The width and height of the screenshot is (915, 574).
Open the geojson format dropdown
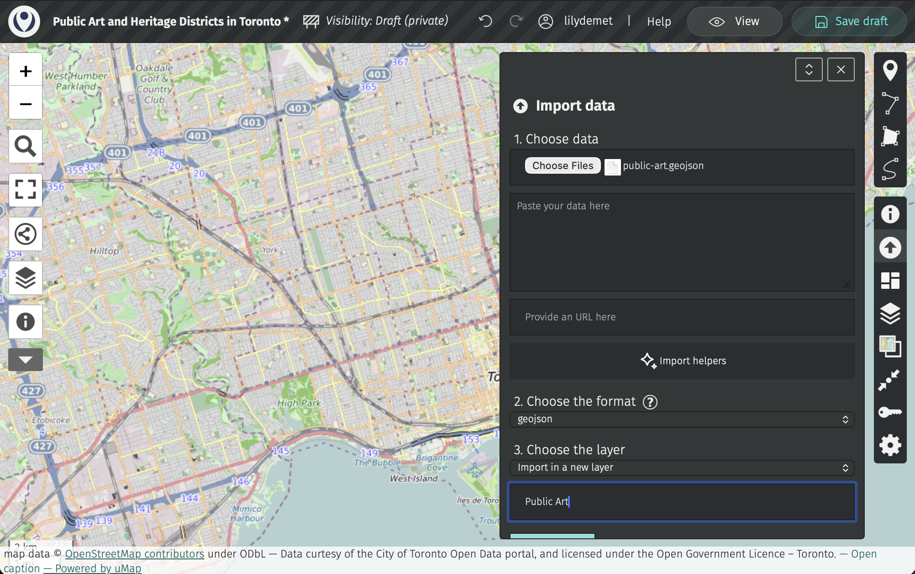coord(682,419)
